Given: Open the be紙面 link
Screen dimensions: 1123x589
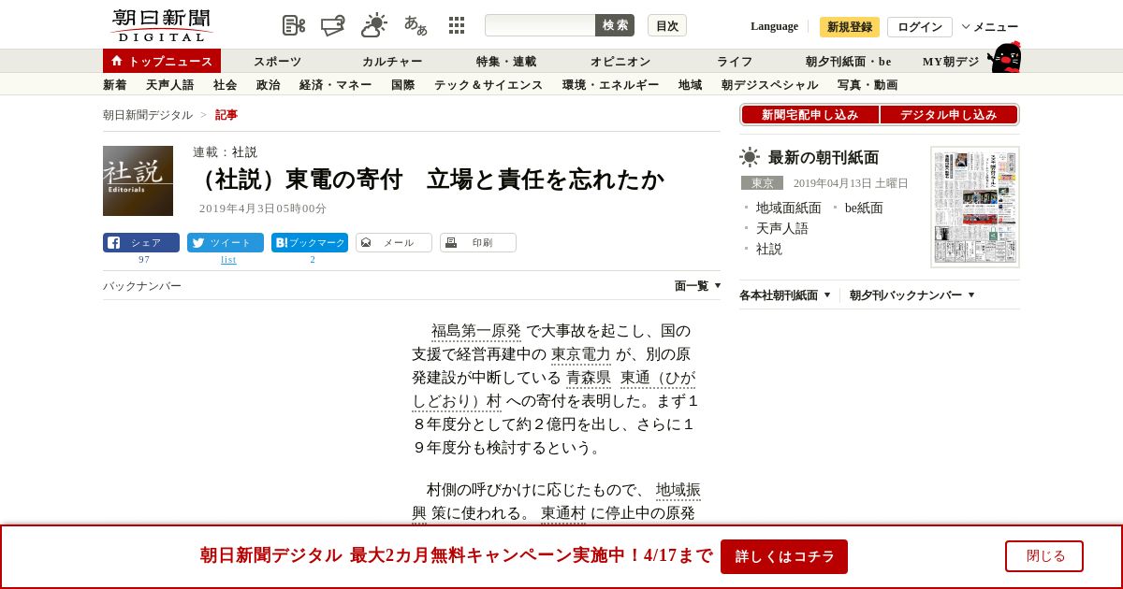Looking at the screenshot, I should pos(864,208).
